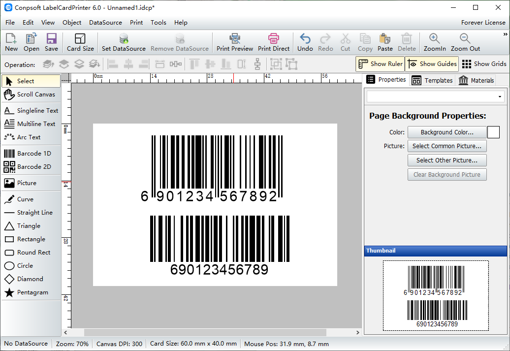Open the Print menu
510x351 pixels.
pyautogui.click(x=136, y=23)
